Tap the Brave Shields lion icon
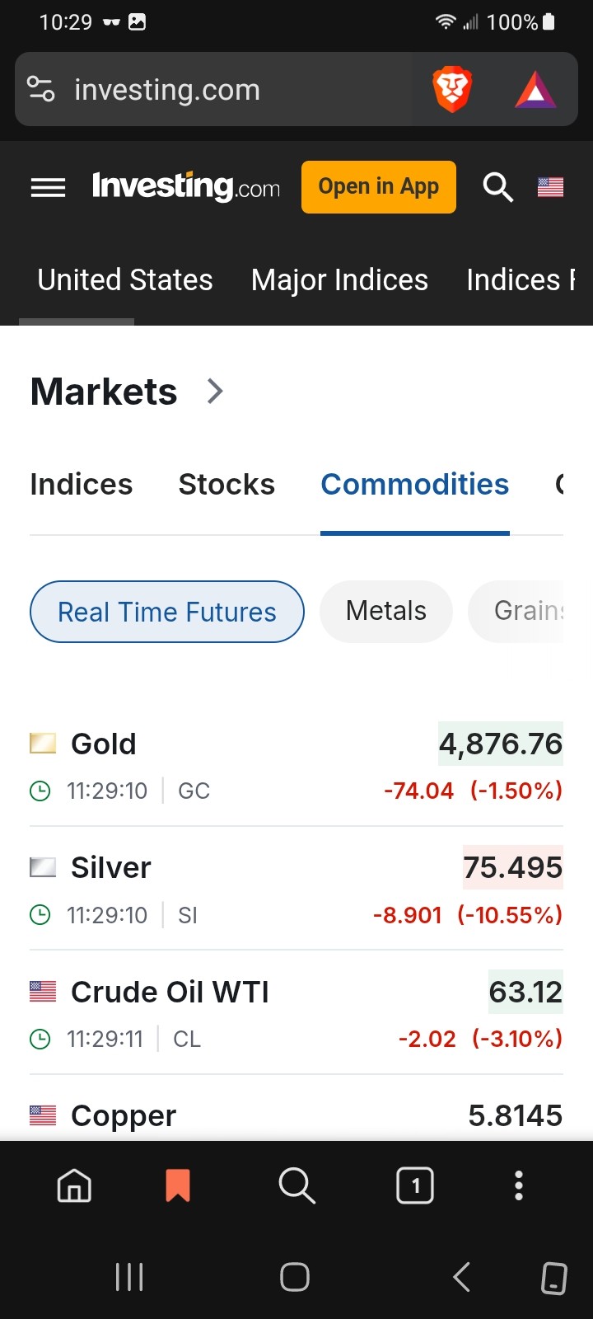The image size is (593, 1319). 451,90
